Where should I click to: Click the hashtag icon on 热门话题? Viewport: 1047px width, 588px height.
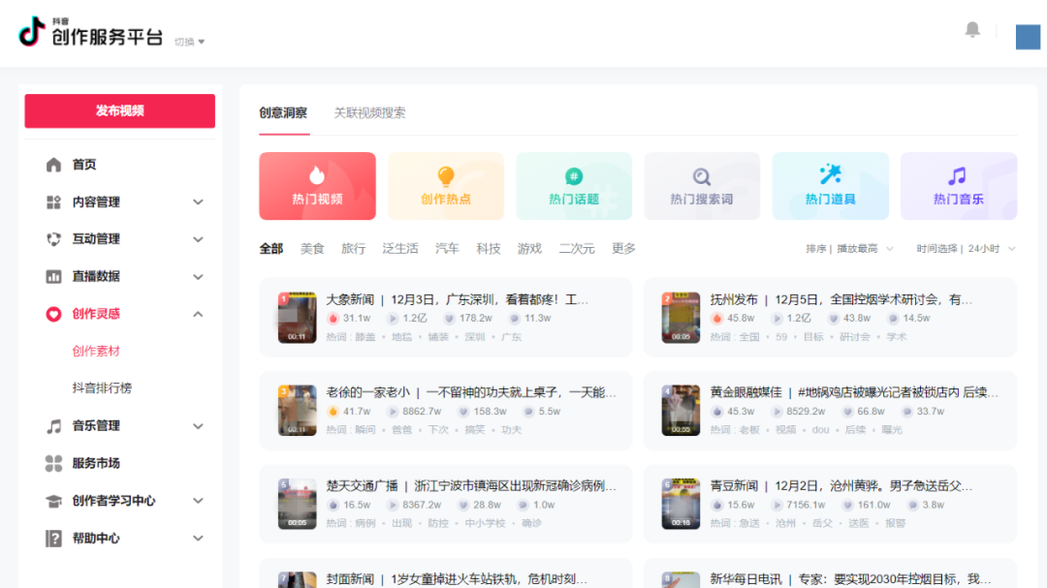574,176
